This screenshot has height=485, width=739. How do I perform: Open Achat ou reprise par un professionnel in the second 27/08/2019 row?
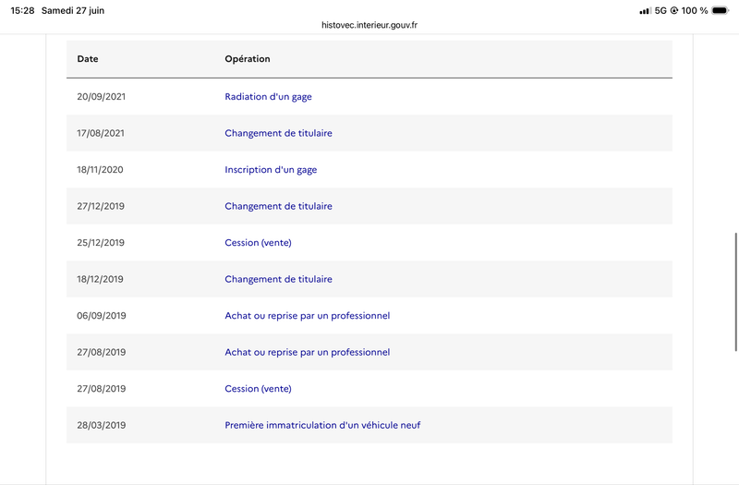[308, 352]
